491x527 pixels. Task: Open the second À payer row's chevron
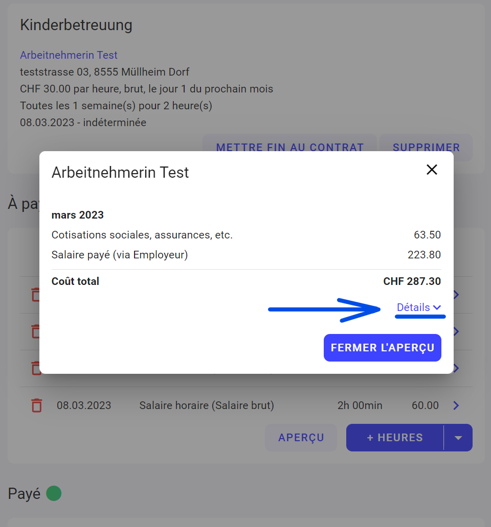click(x=456, y=331)
